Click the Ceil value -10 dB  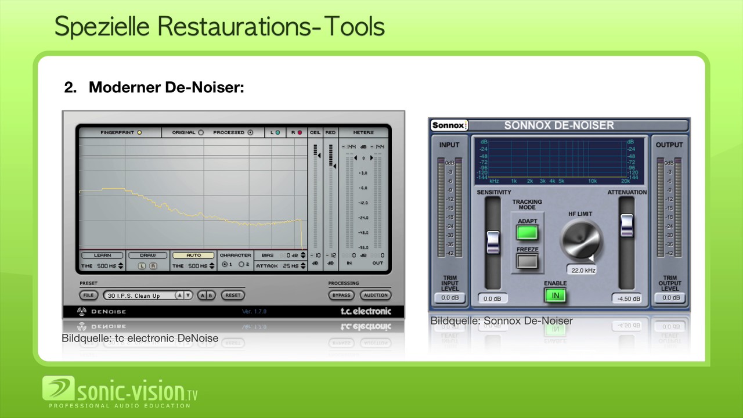[316, 255]
